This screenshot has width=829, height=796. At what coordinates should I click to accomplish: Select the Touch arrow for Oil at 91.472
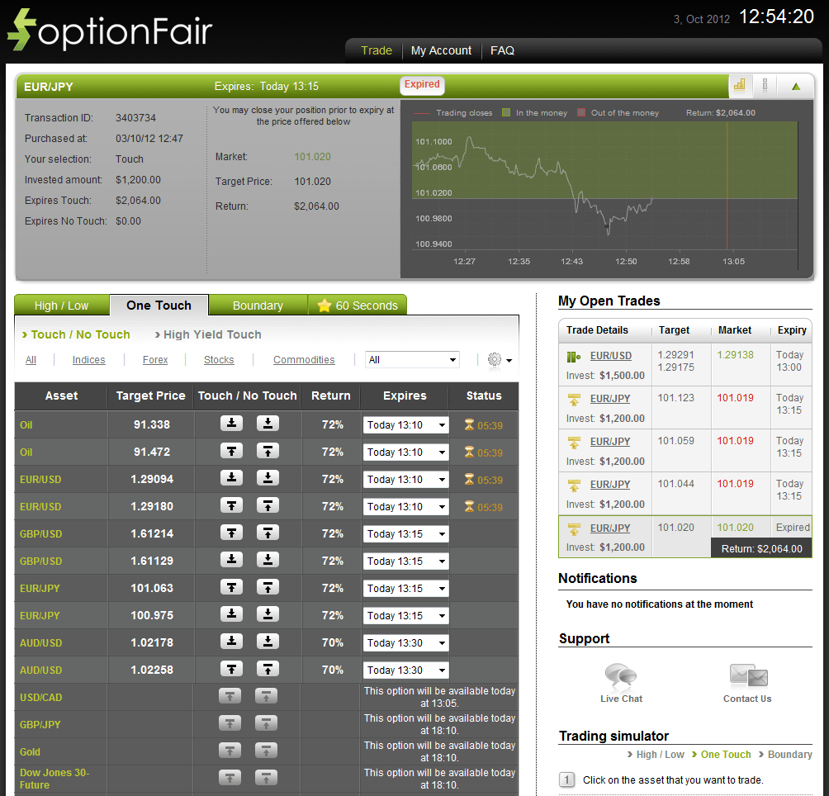pos(231,452)
